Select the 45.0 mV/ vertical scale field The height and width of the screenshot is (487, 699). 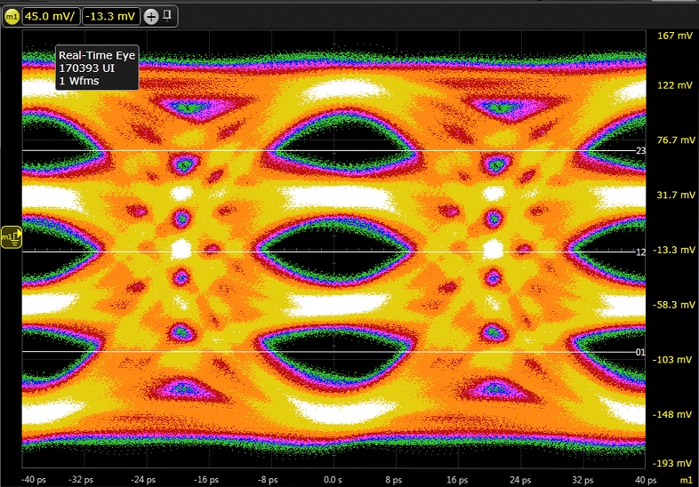point(51,16)
